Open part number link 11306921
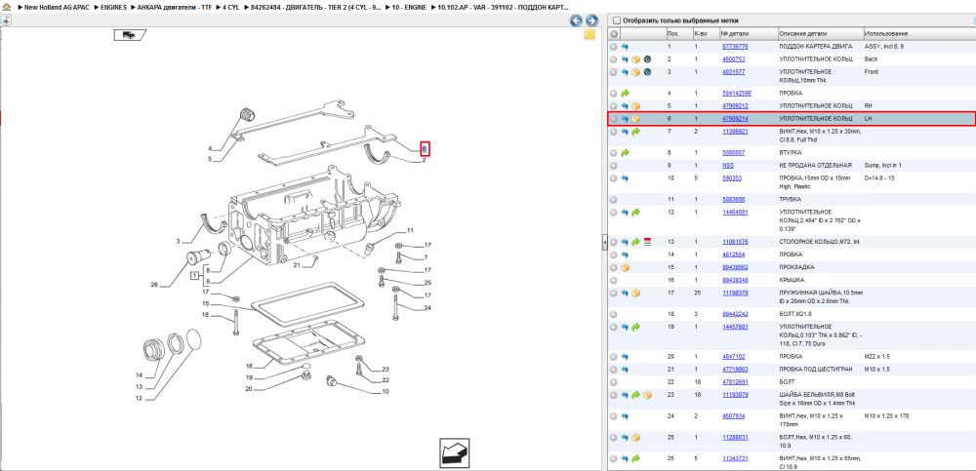The width and height of the screenshot is (976, 471). (x=735, y=132)
